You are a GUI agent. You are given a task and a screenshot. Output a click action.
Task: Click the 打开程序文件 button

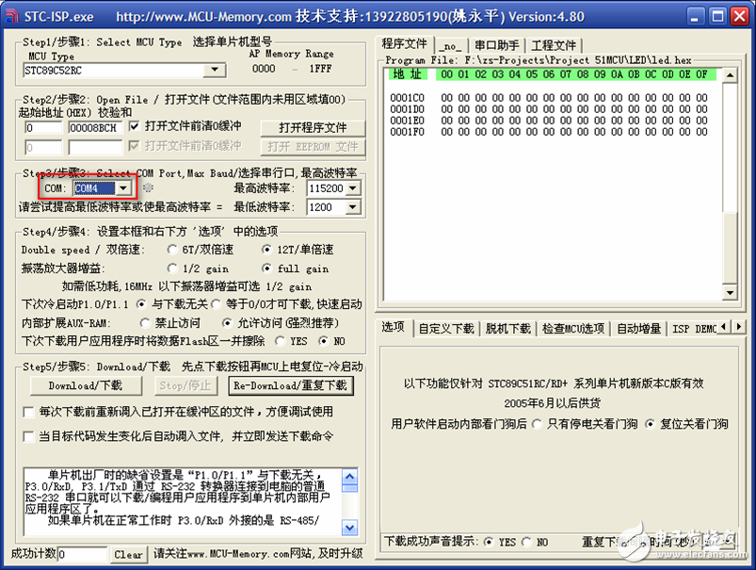313,127
